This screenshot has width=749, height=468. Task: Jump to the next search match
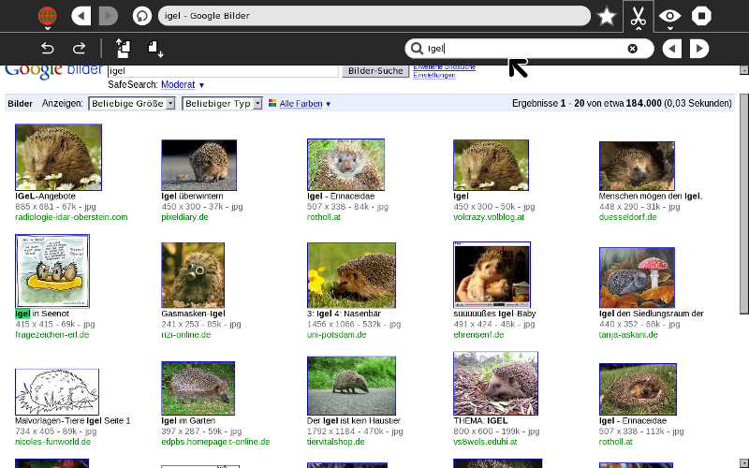(698, 49)
